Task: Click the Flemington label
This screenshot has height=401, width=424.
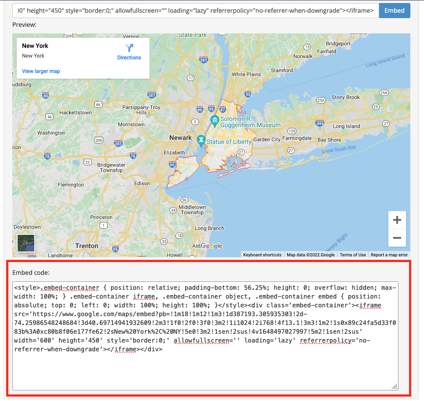Action: point(70,185)
